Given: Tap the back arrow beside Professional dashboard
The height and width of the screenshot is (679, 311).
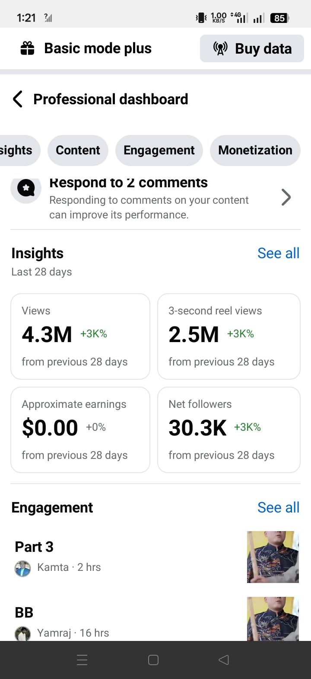Looking at the screenshot, I should (x=18, y=99).
